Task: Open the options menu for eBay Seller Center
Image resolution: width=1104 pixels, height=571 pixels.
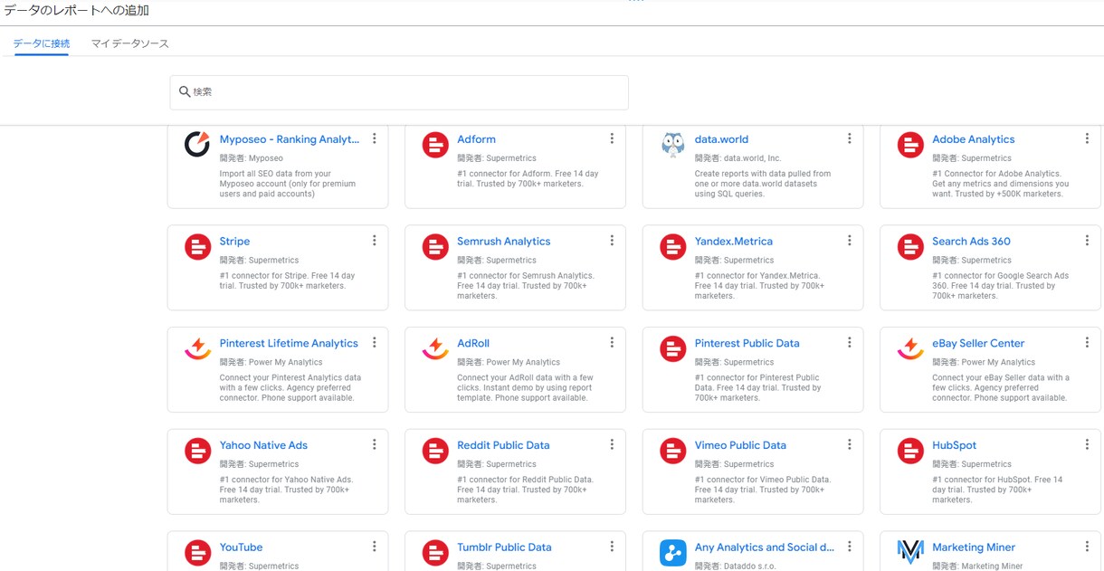Action: [1087, 343]
